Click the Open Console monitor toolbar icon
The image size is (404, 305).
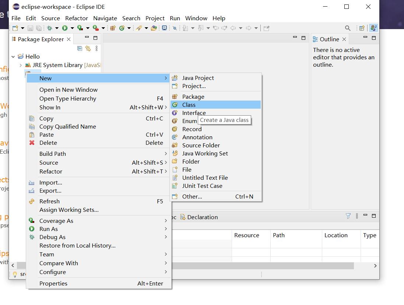click(164, 28)
